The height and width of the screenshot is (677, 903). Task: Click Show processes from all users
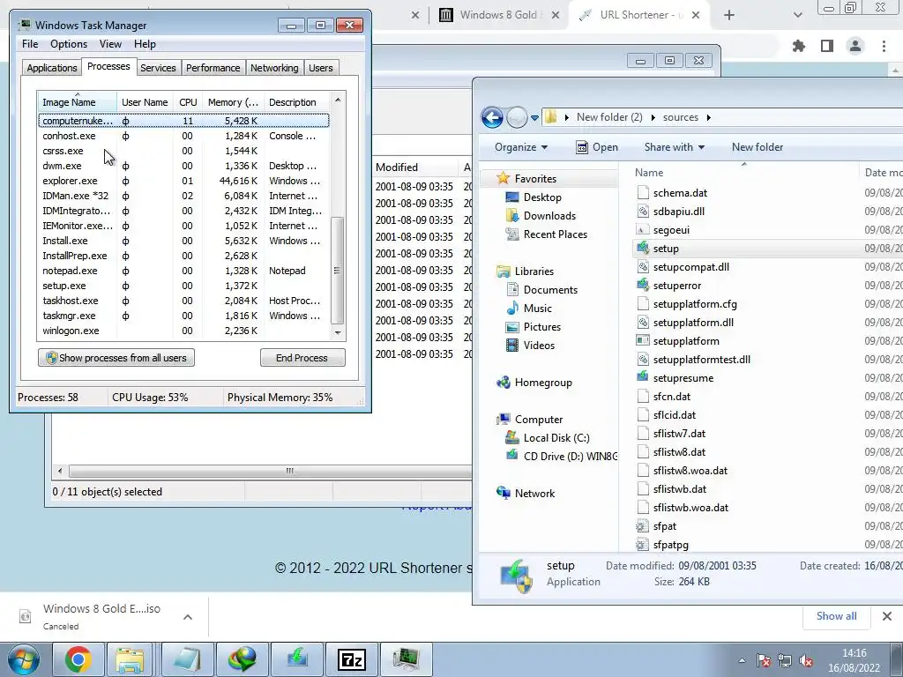116,358
